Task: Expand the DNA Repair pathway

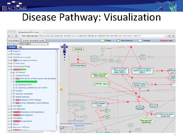Action: pos(9,106)
